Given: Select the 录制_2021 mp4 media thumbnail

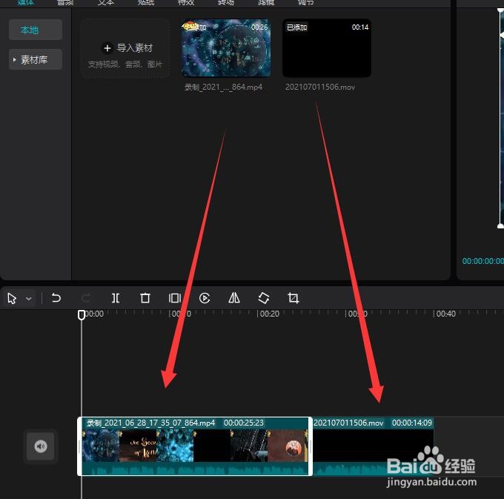Looking at the screenshot, I should (225, 48).
